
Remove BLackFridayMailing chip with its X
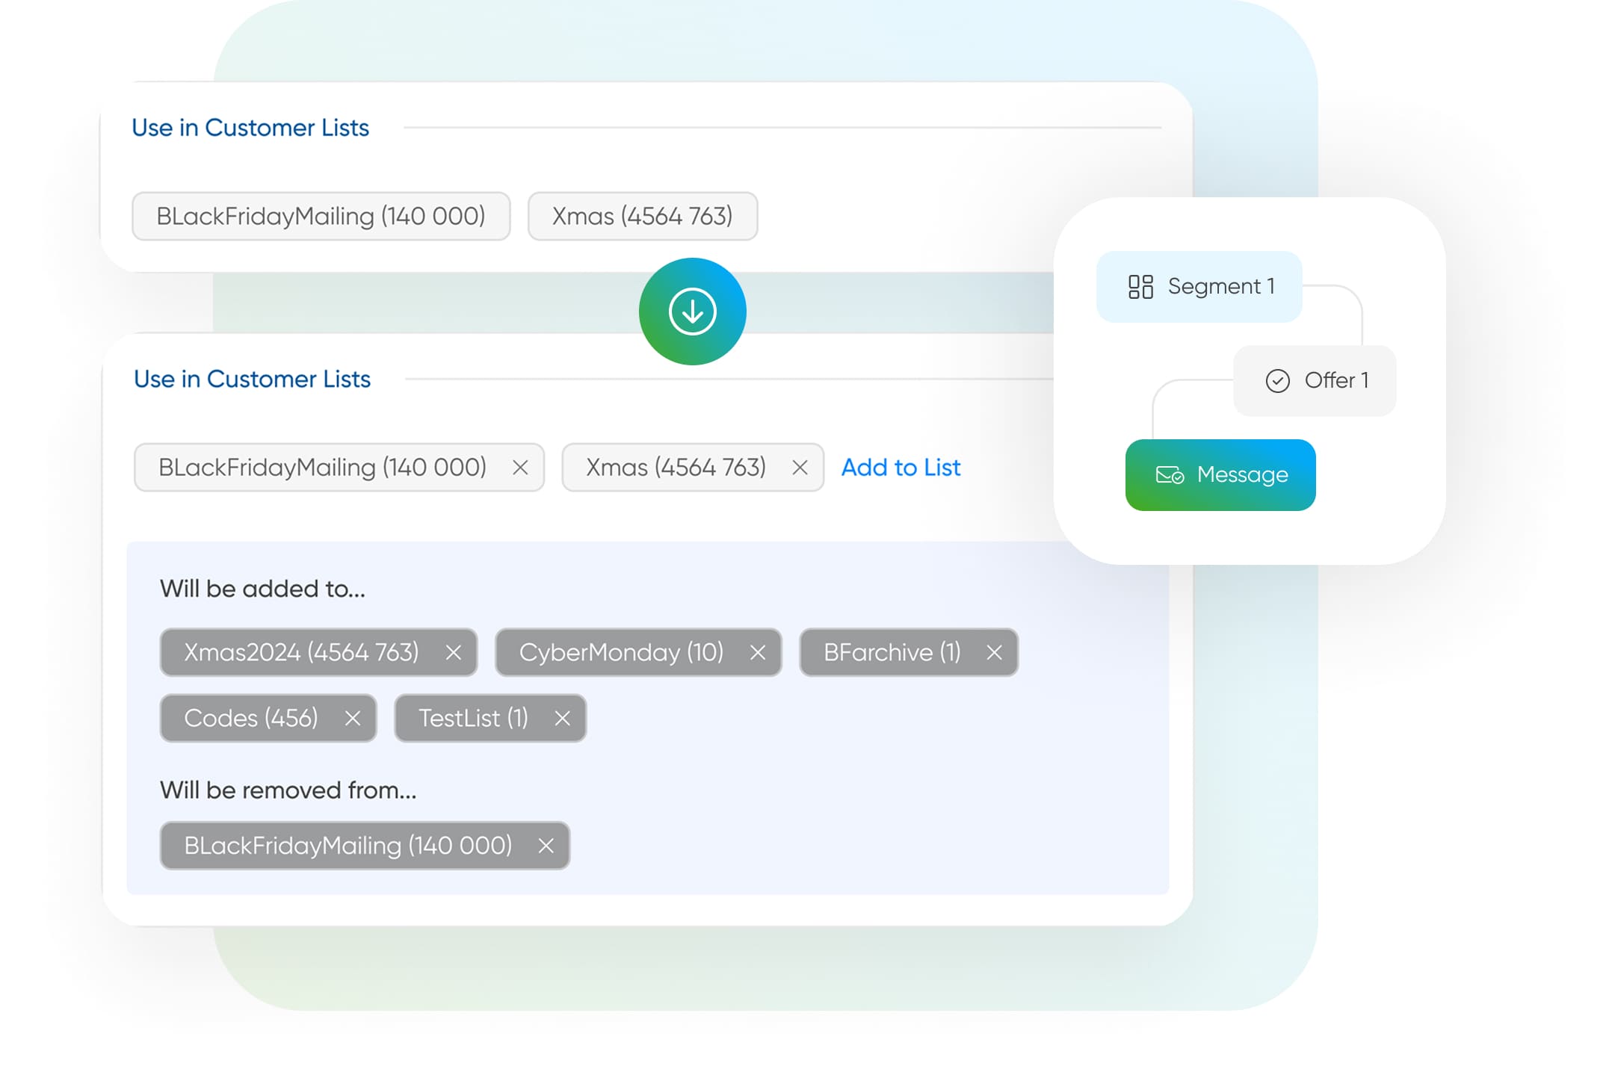tap(520, 468)
